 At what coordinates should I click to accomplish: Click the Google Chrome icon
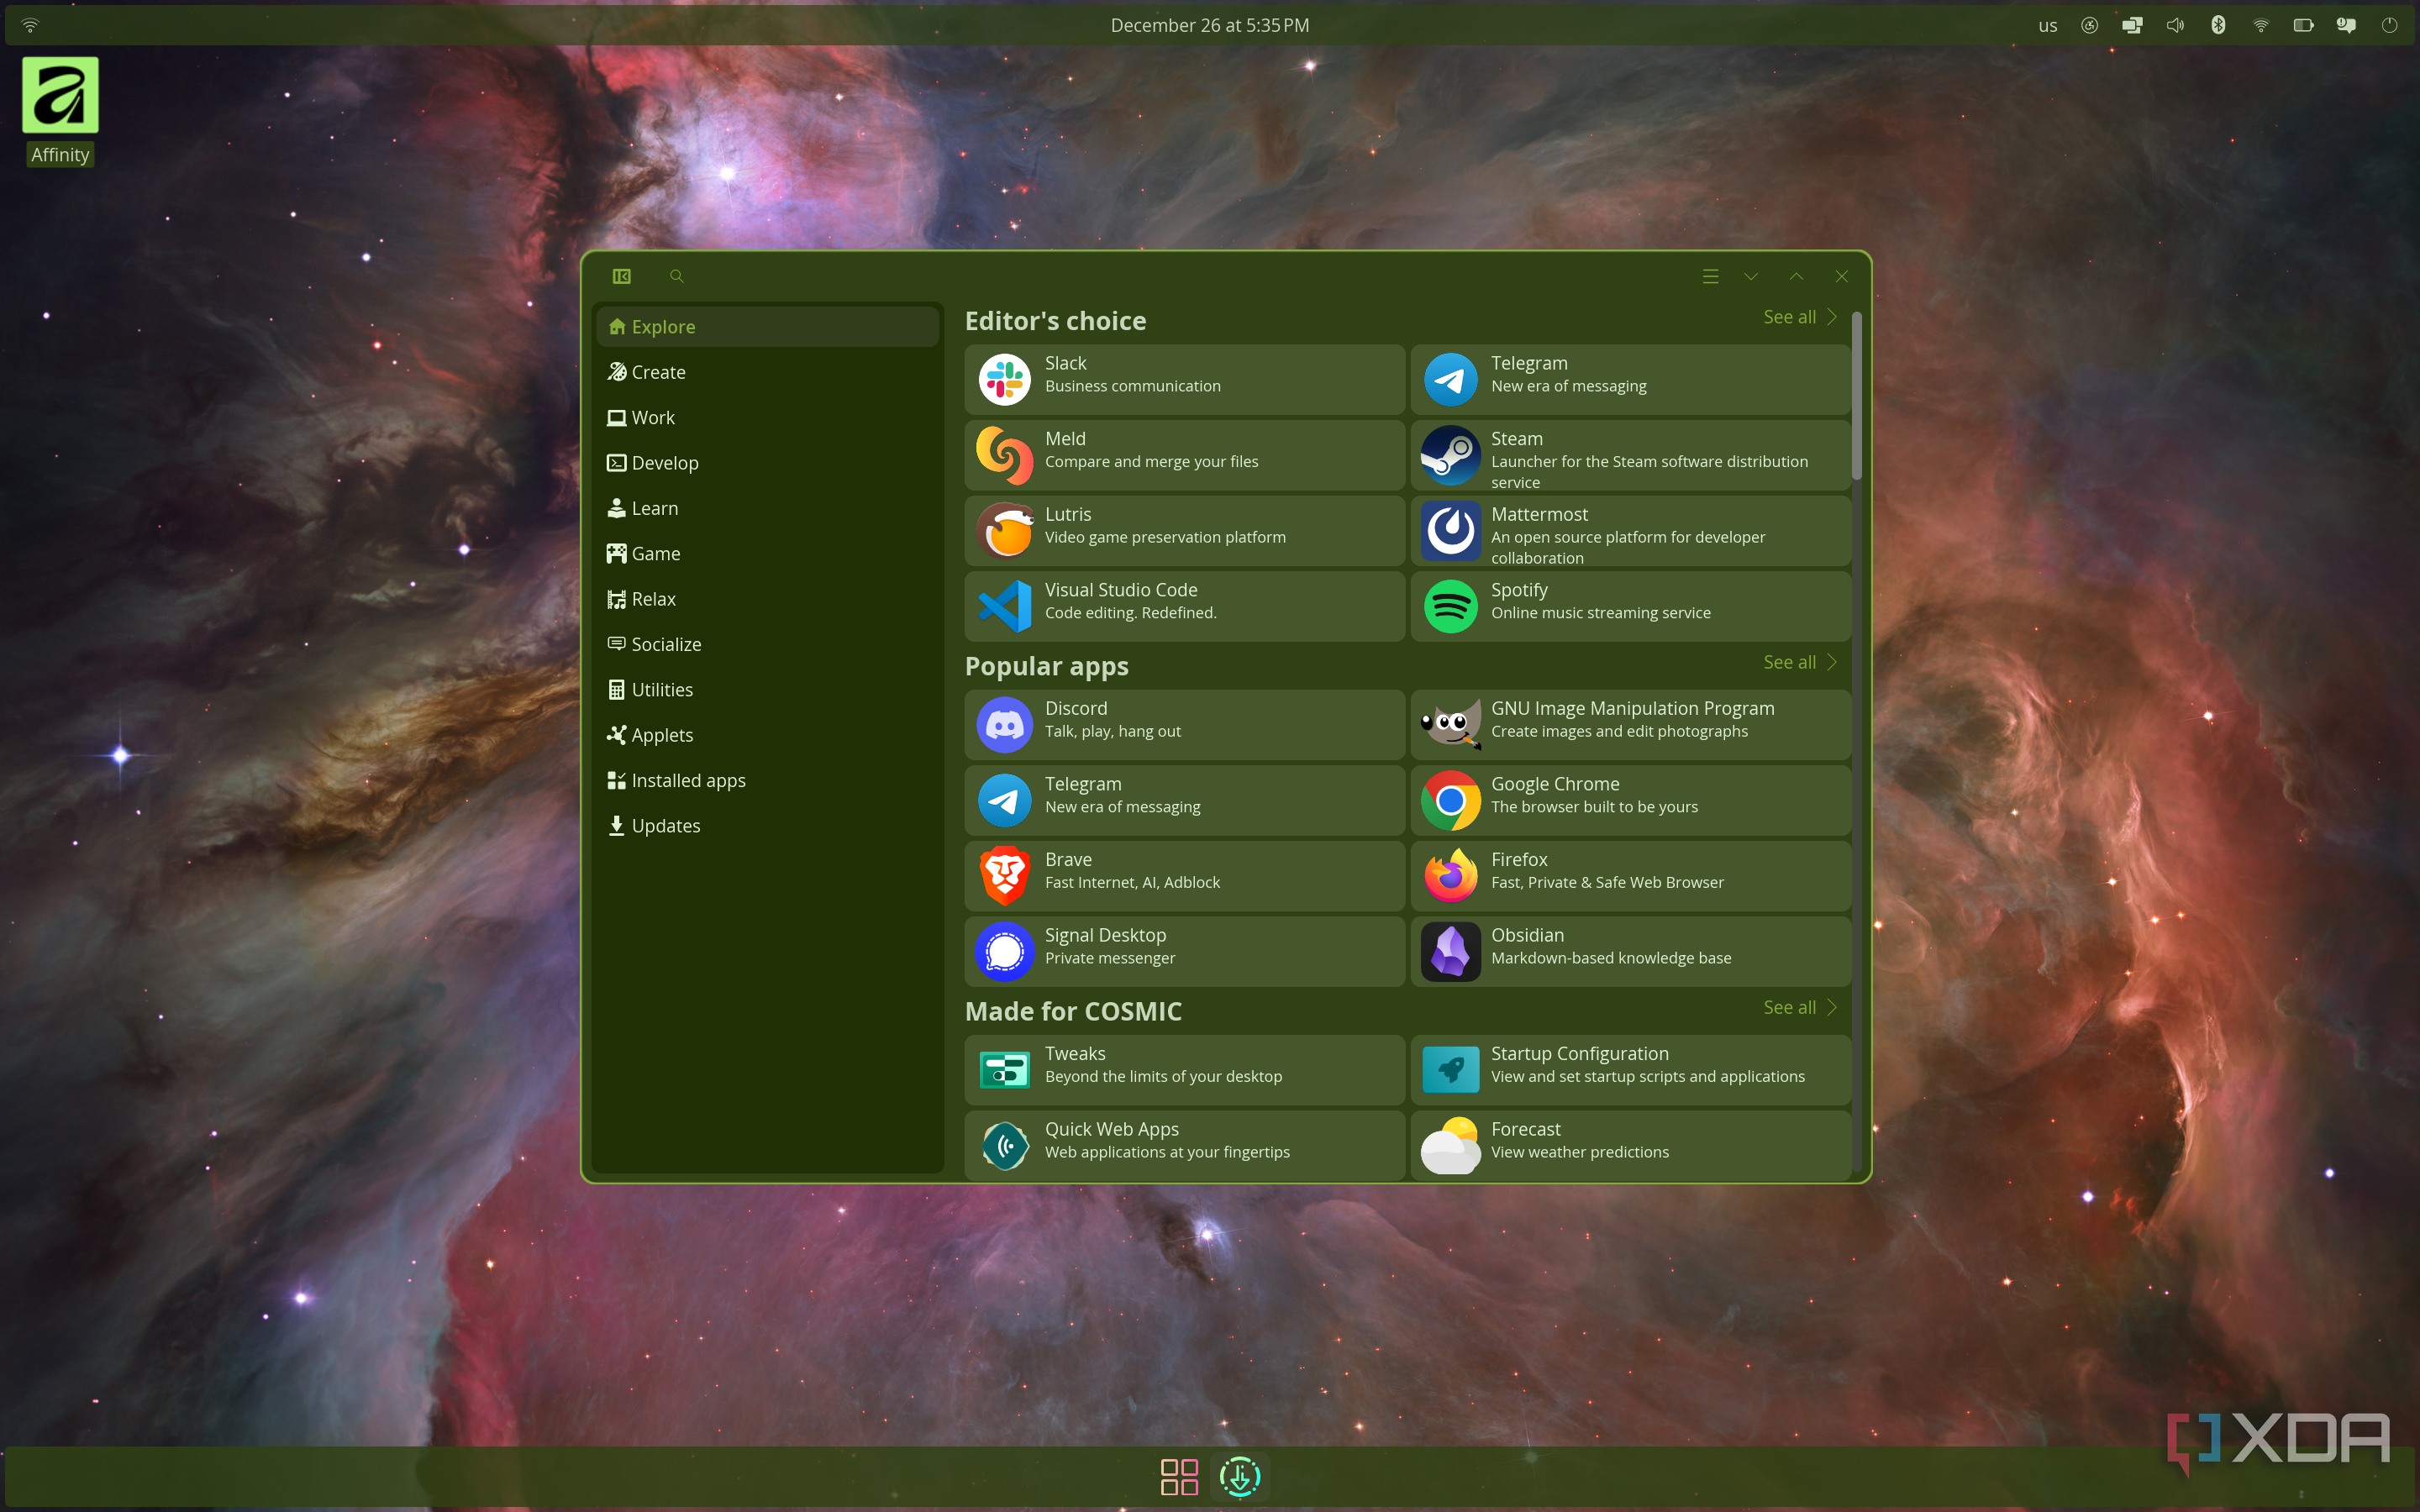[x=1450, y=800]
